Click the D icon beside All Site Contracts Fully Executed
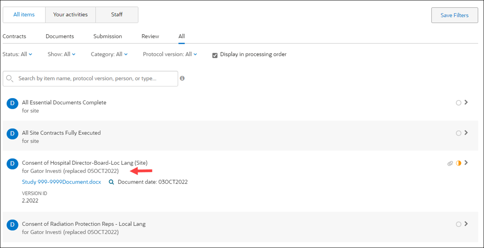 12,133
